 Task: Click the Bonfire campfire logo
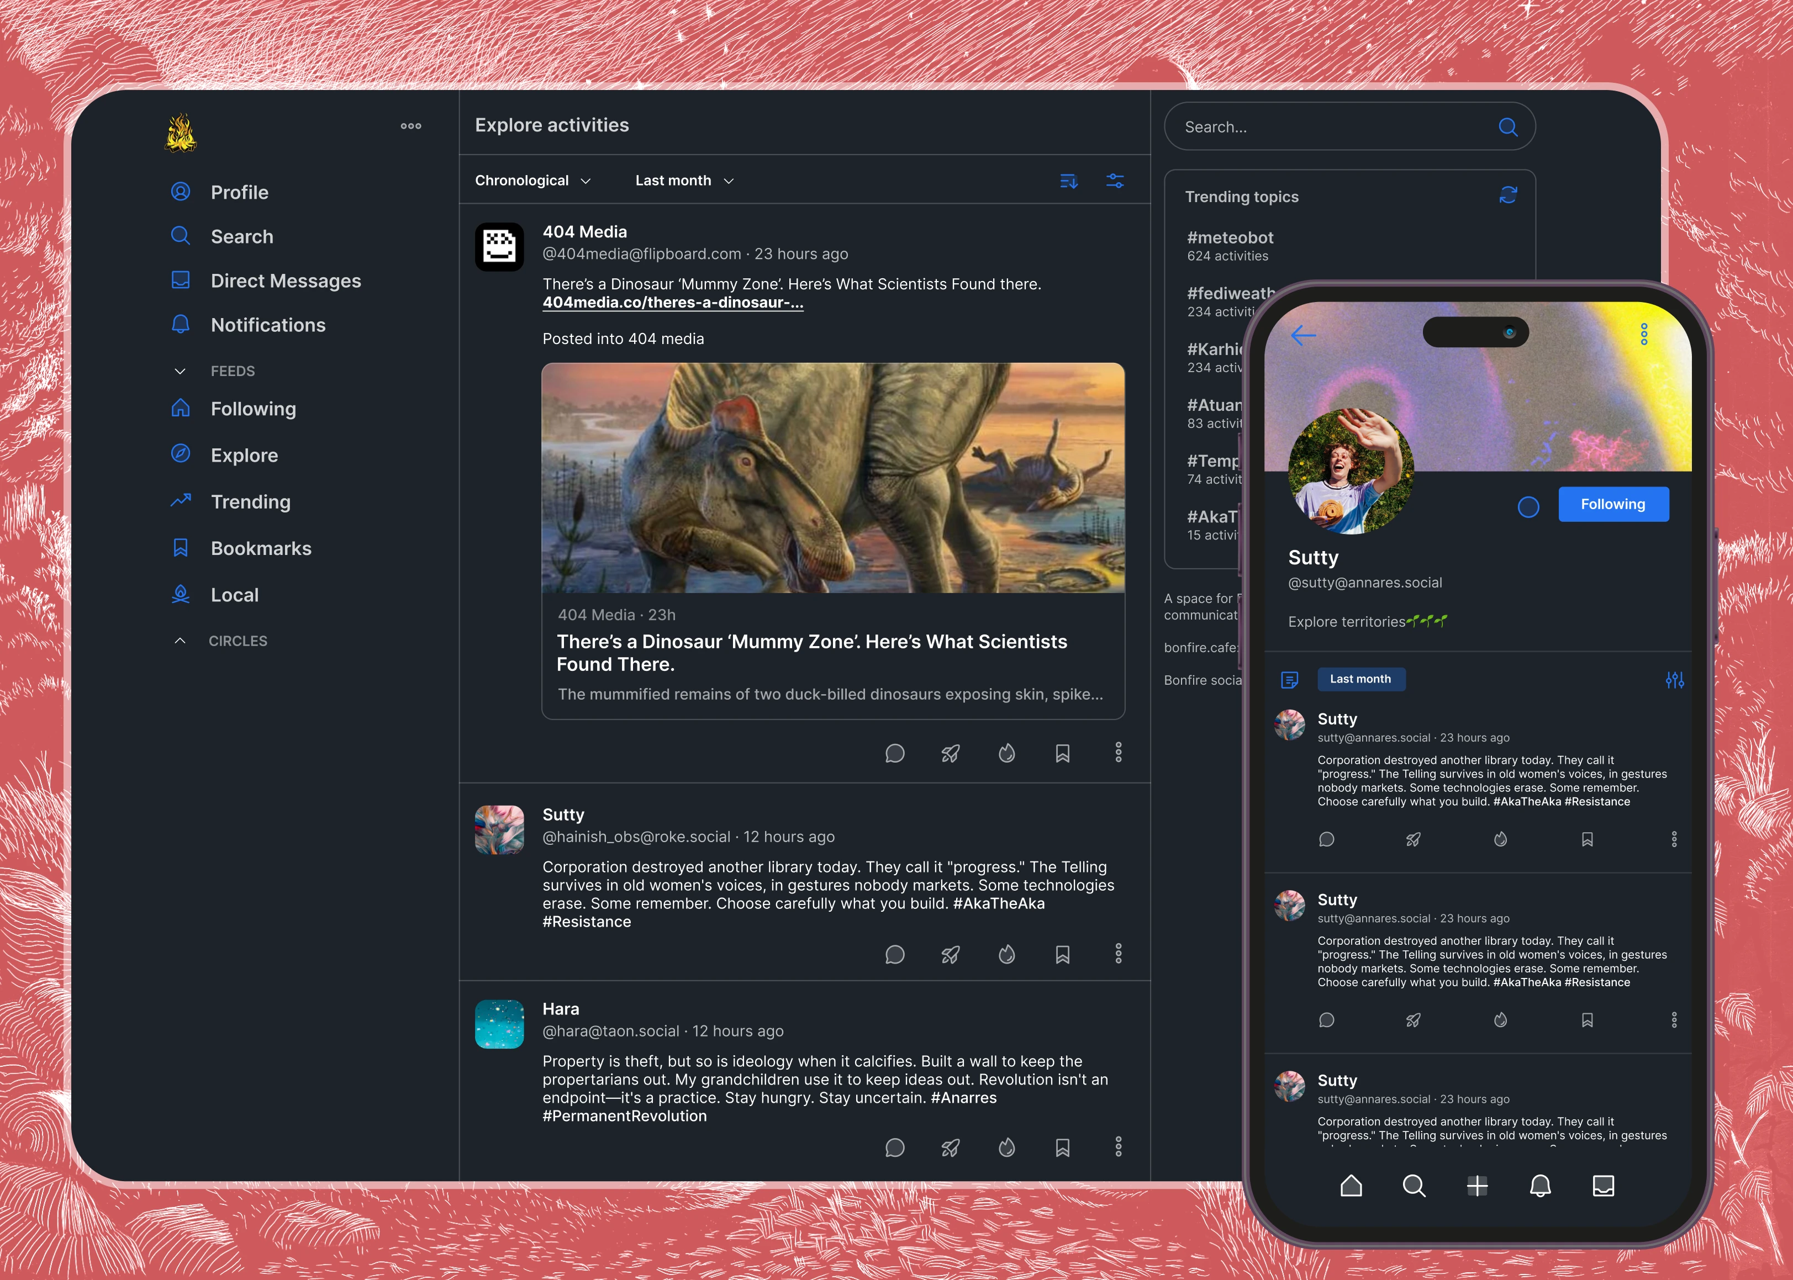click(181, 131)
